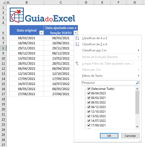The image size is (145, 147).
Task: Click inside the Pesquisar search field
Action: pyautogui.click(x=108, y=83)
